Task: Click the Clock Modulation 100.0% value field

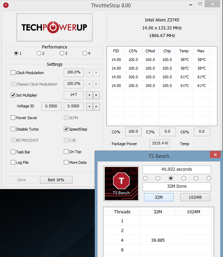Action: [x=74, y=72]
